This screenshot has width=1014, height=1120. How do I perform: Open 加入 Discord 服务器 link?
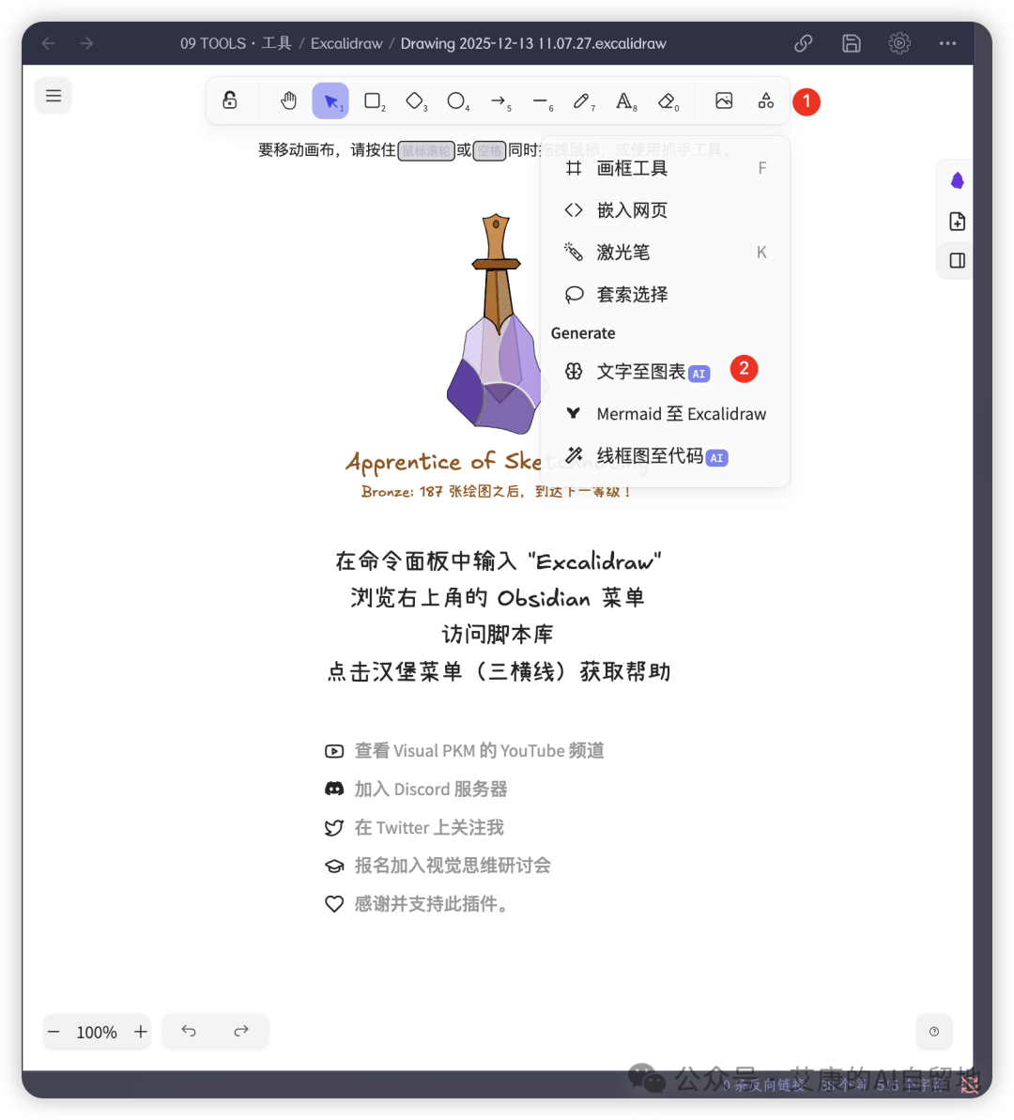417,790
